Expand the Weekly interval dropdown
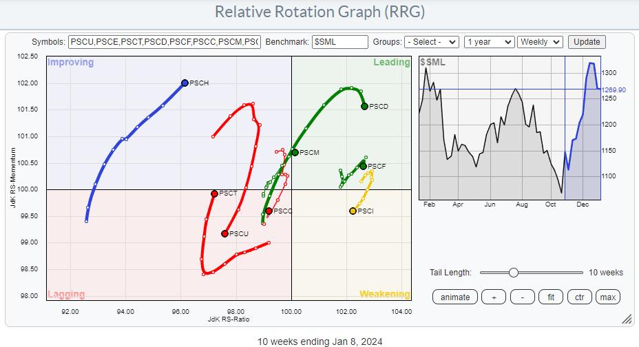 (540, 42)
